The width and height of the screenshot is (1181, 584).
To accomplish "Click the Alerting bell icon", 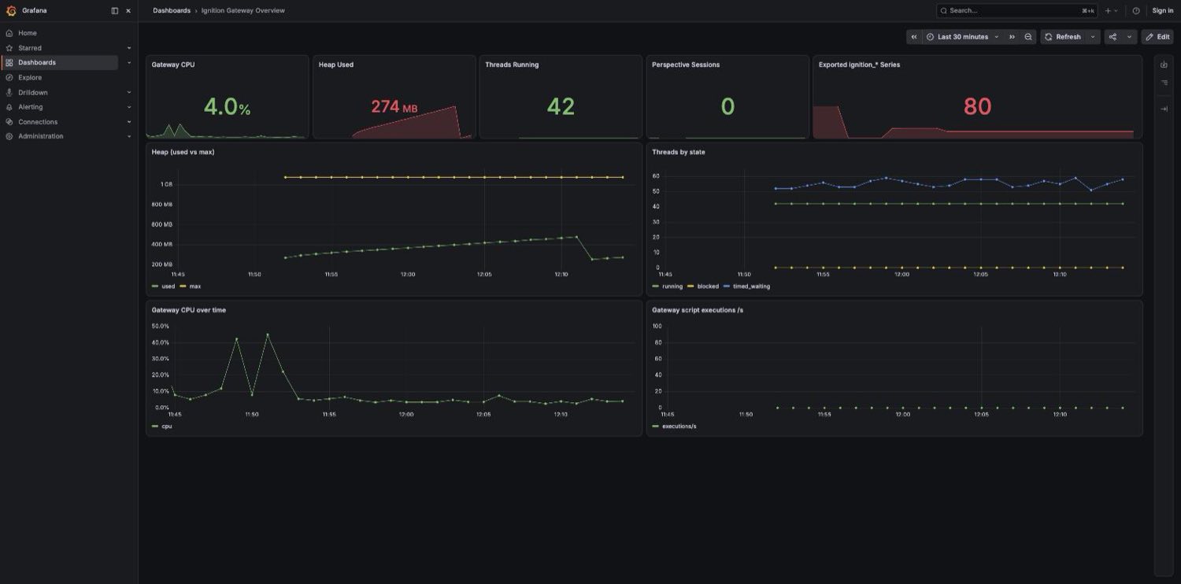I will 9,107.
